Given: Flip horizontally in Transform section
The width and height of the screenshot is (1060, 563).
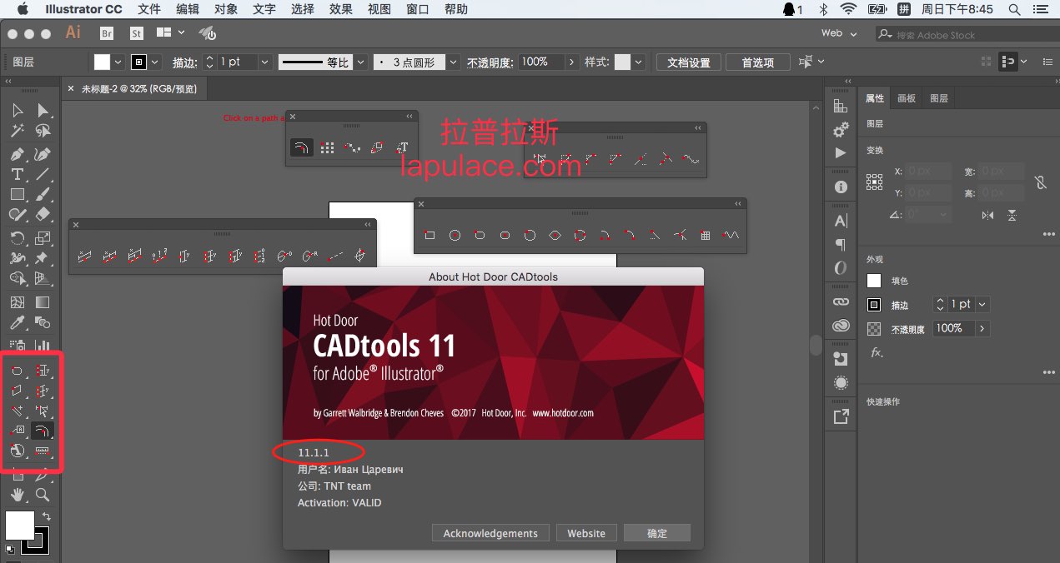Looking at the screenshot, I should point(987,215).
